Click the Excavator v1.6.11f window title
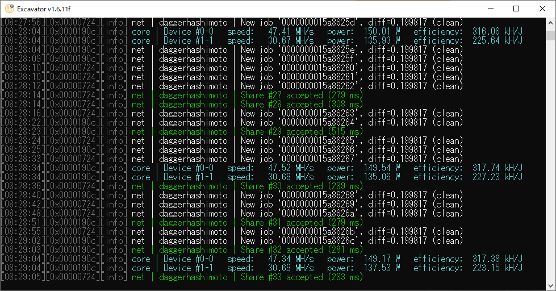The image size is (556, 291). click(x=44, y=9)
